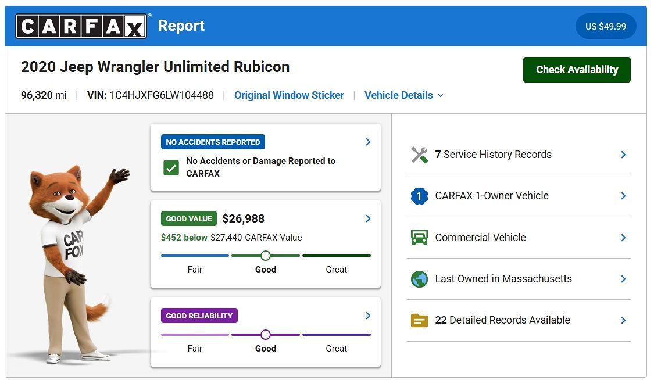The width and height of the screenshot is (654, 380).
Task: Open 22 Detailed Records Available row
Action: pos(519,320)
